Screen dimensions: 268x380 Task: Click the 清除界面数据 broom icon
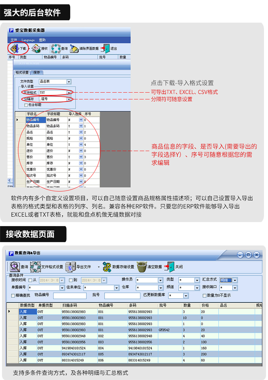pos(74,48)
